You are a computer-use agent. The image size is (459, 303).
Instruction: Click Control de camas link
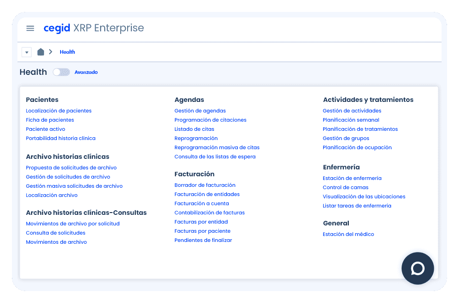(x=345, y=187)
